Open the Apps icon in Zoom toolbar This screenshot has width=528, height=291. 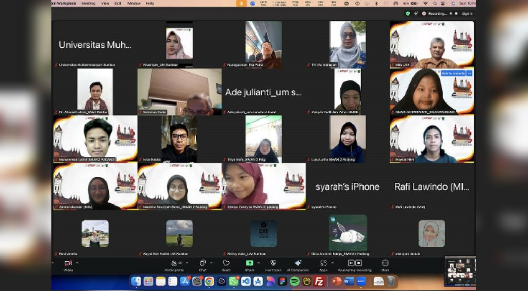click(x=323, y=264)
